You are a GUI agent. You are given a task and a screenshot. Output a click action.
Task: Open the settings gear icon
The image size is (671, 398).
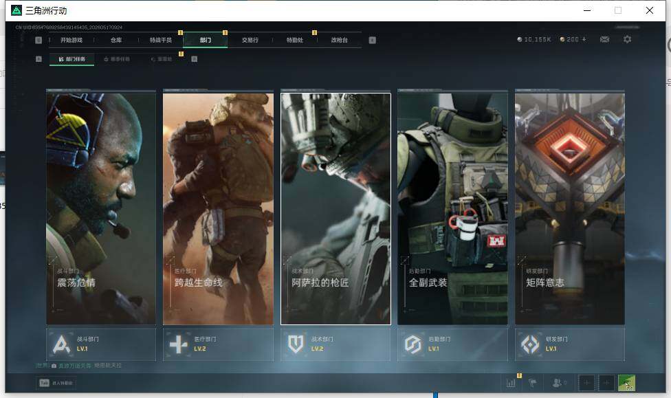click(628, 39)
